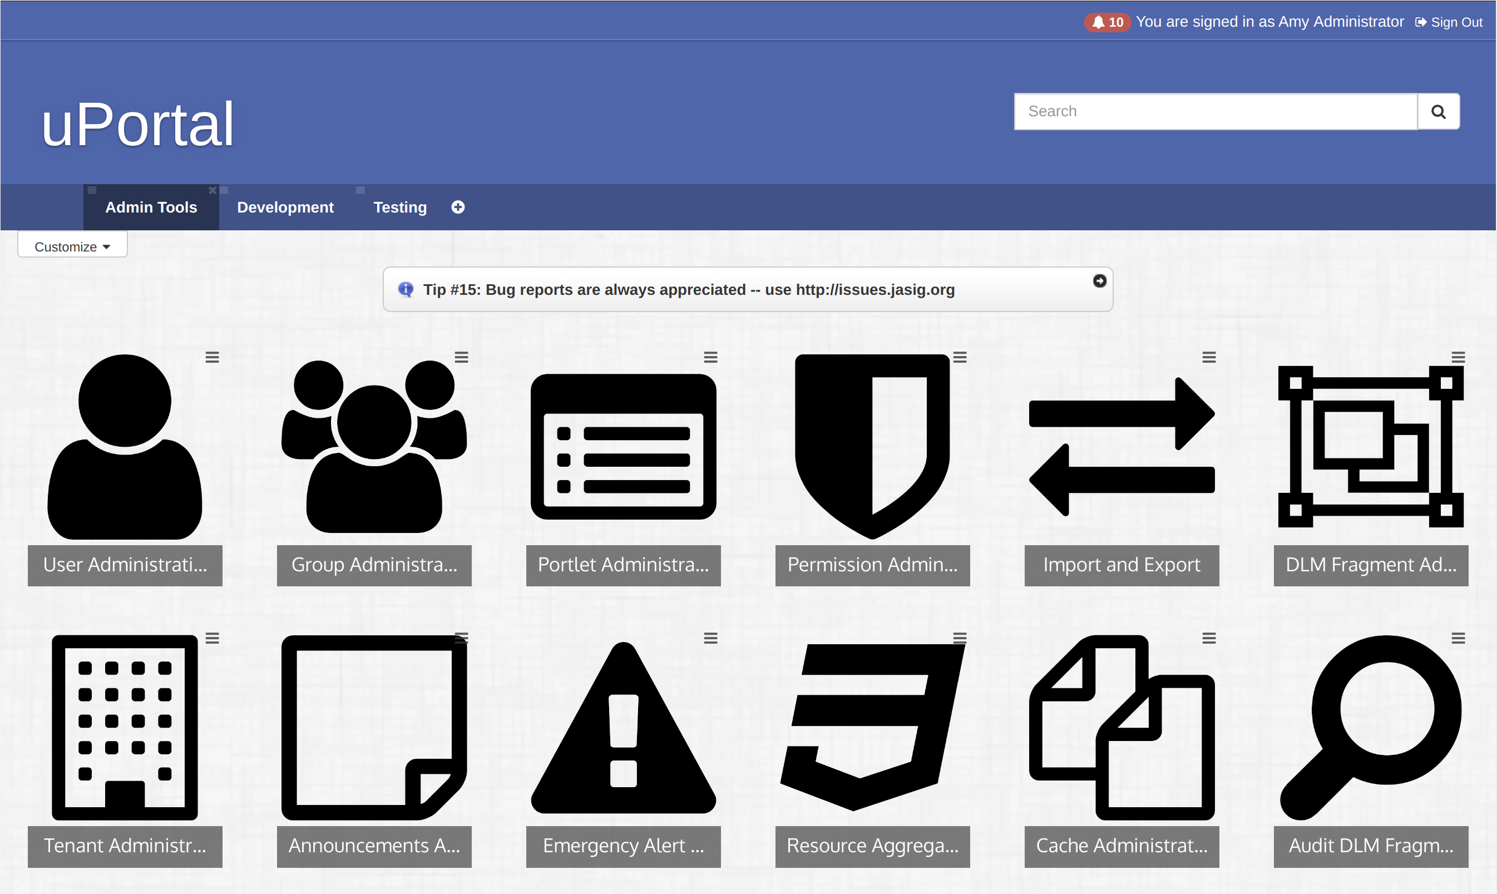Viewport: 1497px width, 894px height.
Task: Click the grip handle on Testing tab
Action: click(360, 190)
